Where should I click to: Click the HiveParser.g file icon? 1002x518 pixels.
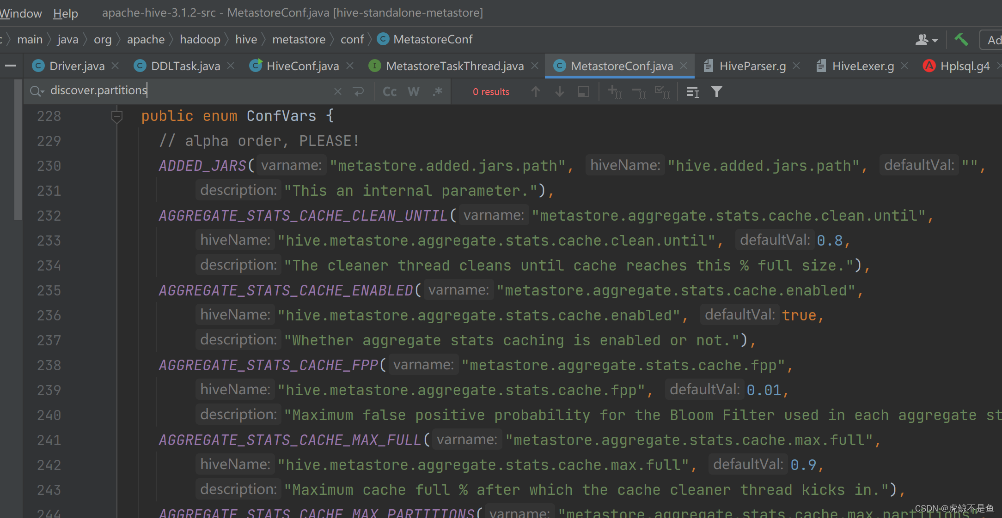click(x=708, y=66)
